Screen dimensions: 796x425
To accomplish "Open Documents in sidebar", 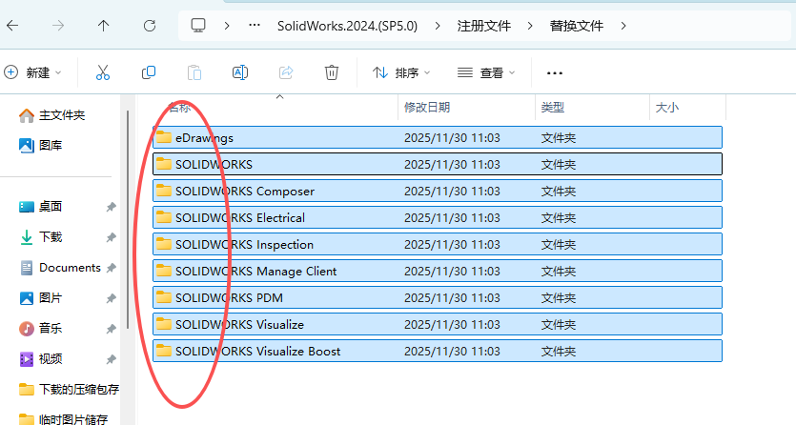I will click(x=60, y=267).
